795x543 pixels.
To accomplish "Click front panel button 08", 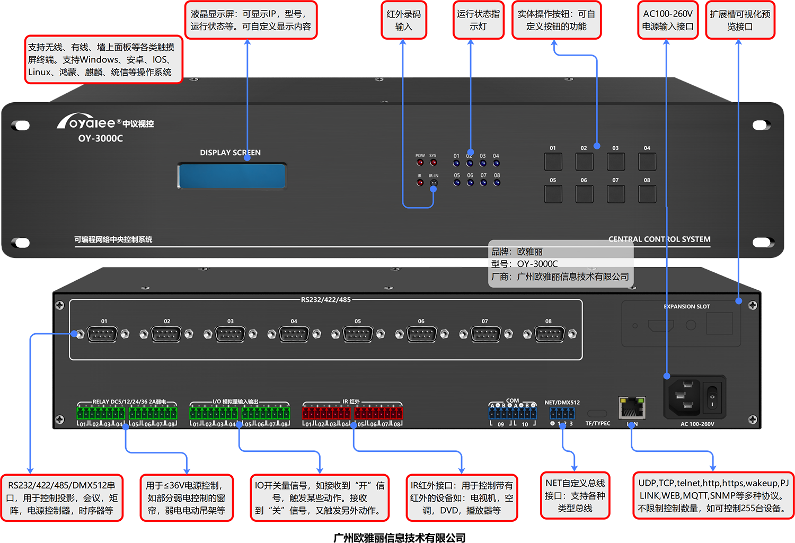I will 647,194.
